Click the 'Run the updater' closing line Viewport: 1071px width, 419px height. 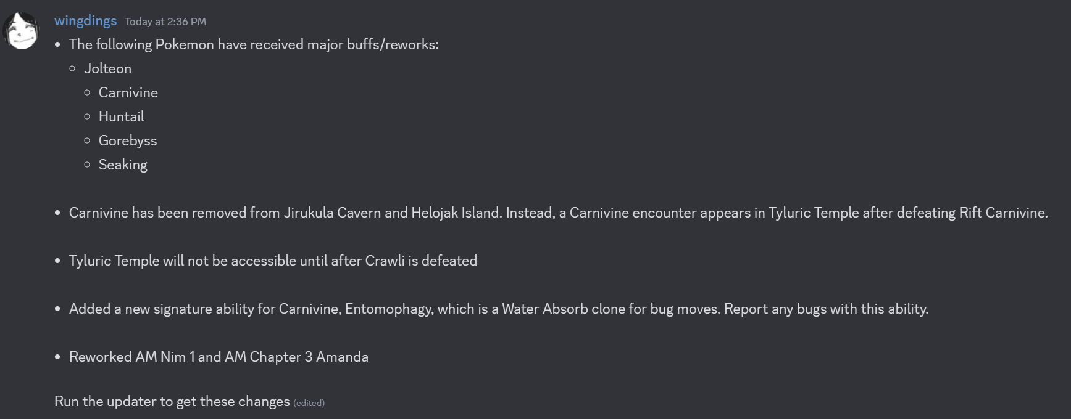point(172,401)
